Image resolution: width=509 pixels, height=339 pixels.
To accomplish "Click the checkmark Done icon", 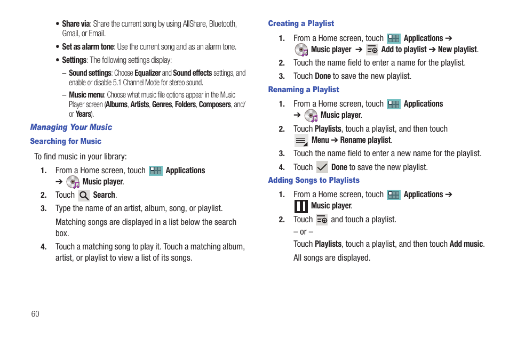I will click(322, 167).
